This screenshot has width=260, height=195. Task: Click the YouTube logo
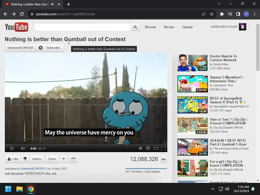17,27
